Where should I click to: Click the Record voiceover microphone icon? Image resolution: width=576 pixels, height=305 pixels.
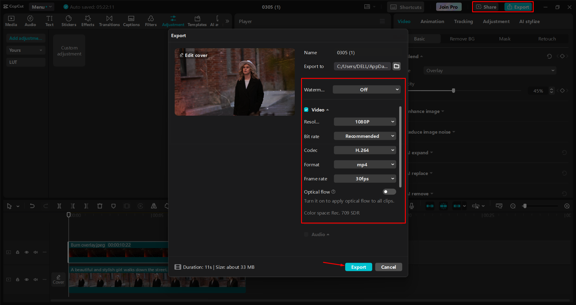click(412, 206)
